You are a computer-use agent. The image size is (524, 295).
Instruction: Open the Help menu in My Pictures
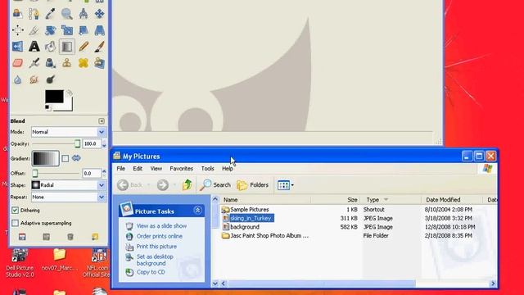pos(228,169)
